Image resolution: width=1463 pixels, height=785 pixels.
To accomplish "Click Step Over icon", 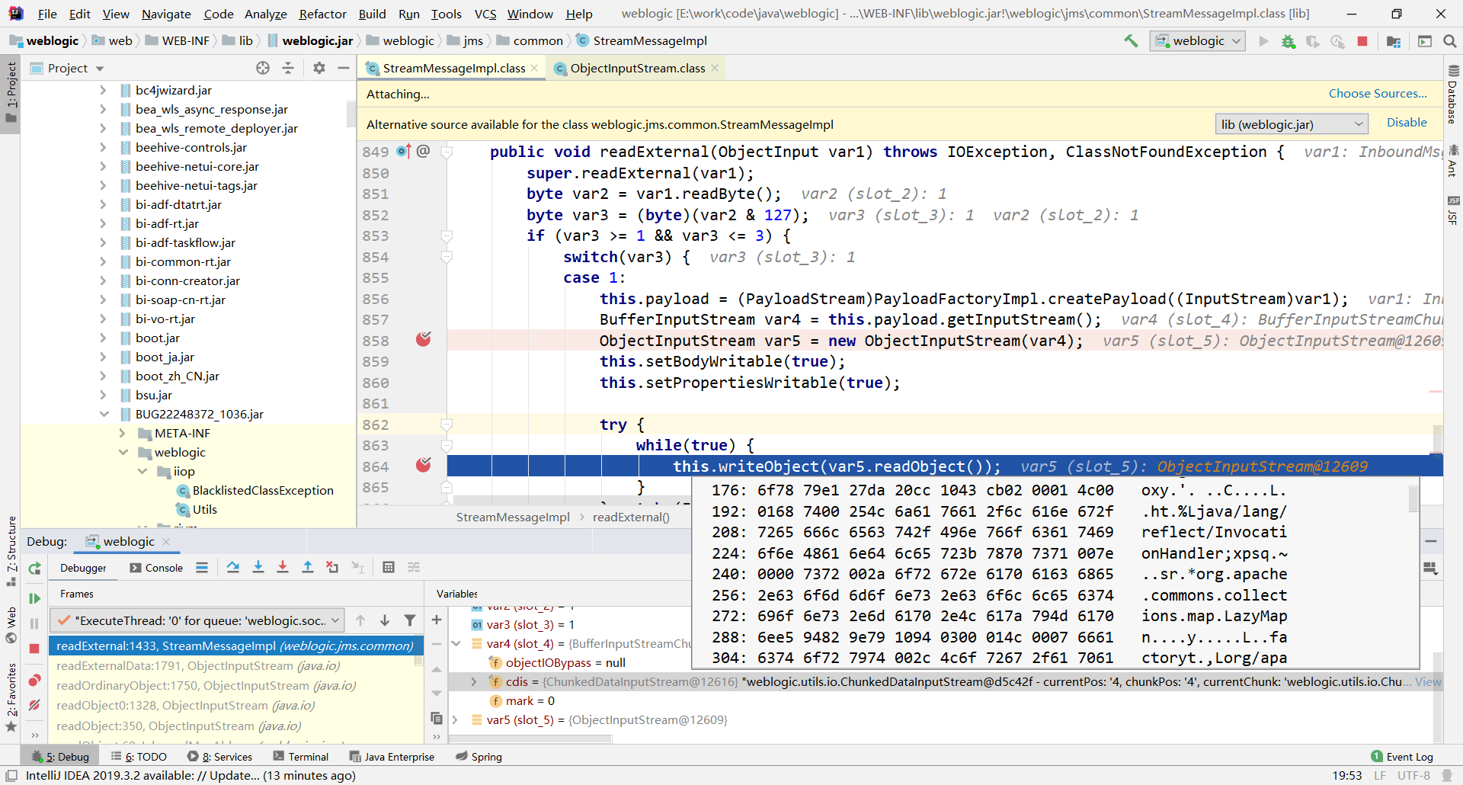I will [x=233, y=567].
